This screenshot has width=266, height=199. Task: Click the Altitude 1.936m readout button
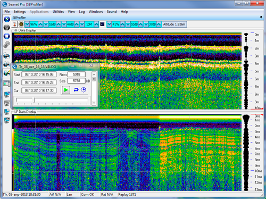tap(174, 24)
